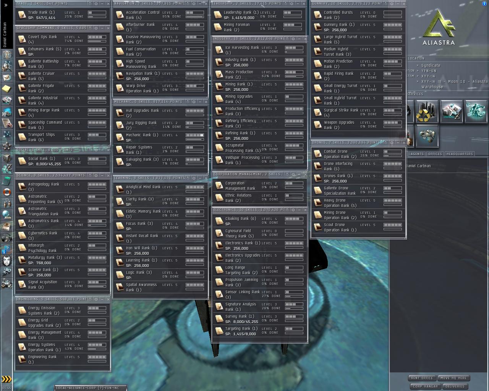Toggle the pin on the Electronics skills window

[x=287, y=210]
